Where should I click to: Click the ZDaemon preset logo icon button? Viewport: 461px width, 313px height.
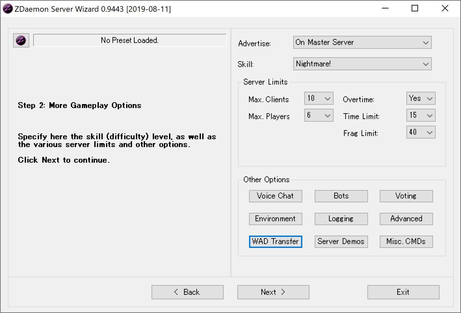coord(21,41)
